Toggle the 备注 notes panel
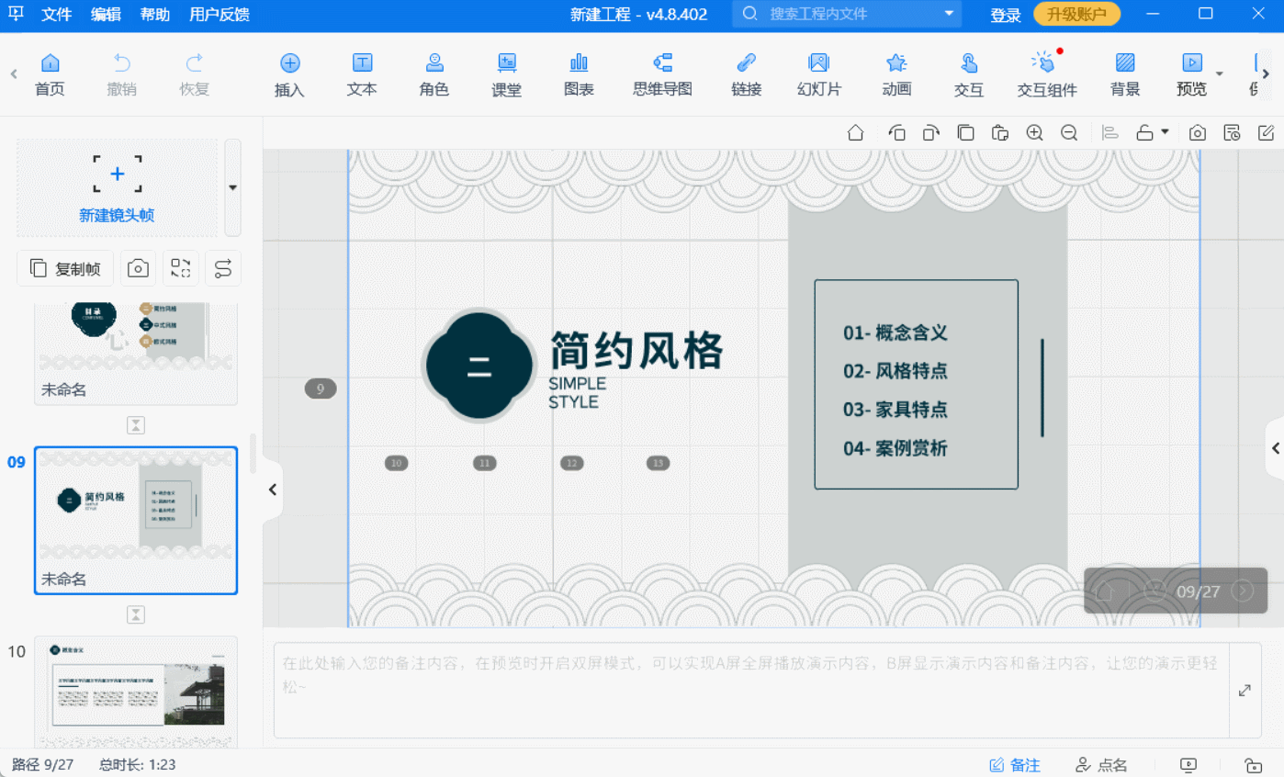This screenshot has width=1284, height=777. click(x=1015, y=764)
